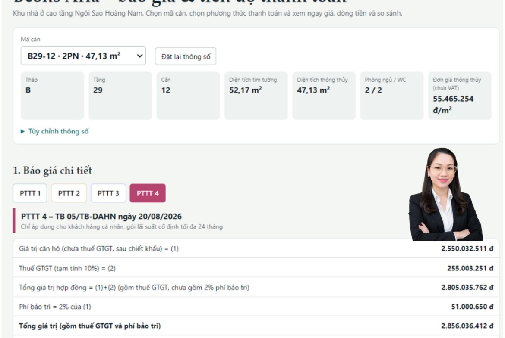The image size is (505, 338).
Task: Click the note about fixed-rate 24 tháng
Action: tap(122, 227)
